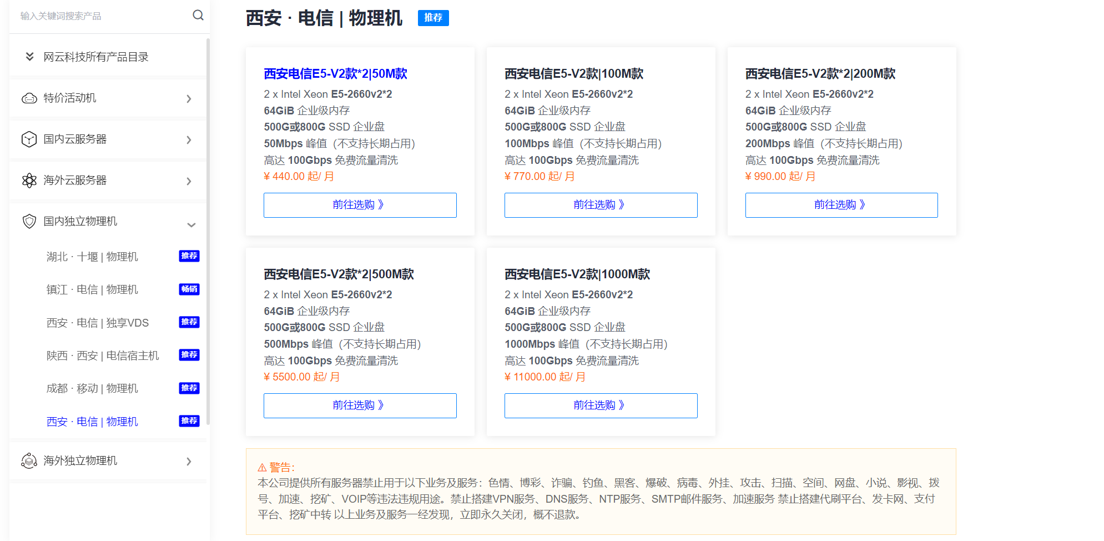Click 前往选购 for the 1000M plan
Viewport: 1104px width, 541px height.
coord(601,405)
